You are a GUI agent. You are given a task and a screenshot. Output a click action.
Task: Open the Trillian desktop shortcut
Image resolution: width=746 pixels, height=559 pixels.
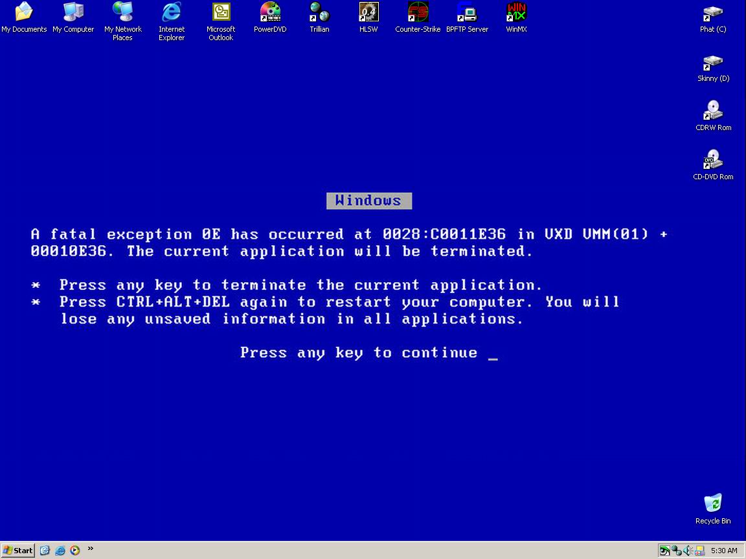[320, 17]
